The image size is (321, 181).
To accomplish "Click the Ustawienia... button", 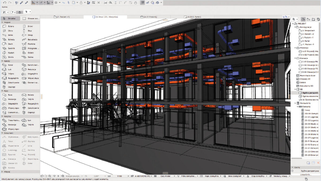I will coord(305,175).
